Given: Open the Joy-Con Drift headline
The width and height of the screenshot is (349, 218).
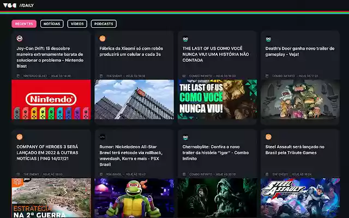Looking at the screenshot, I should 50,57.
